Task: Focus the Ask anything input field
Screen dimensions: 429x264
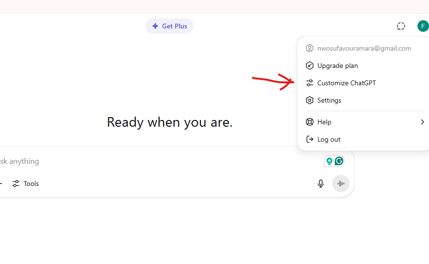Action: [x=159, y=161]
